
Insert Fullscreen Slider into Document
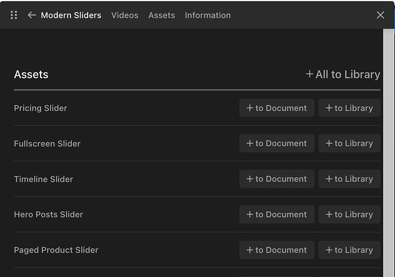point(276,143)
